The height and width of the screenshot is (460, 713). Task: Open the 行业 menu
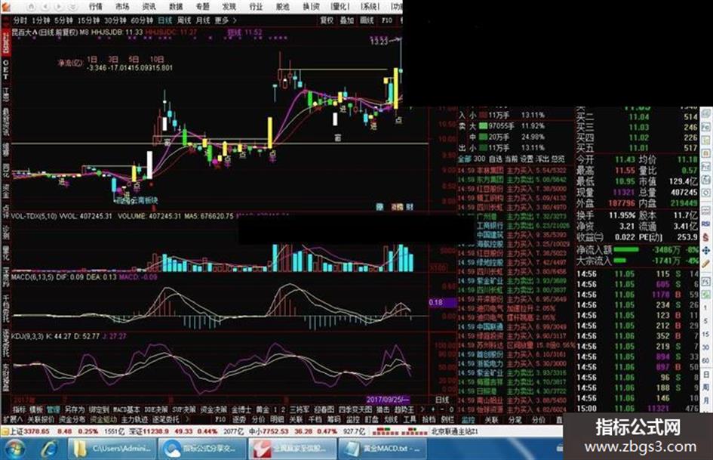(256, 6)
